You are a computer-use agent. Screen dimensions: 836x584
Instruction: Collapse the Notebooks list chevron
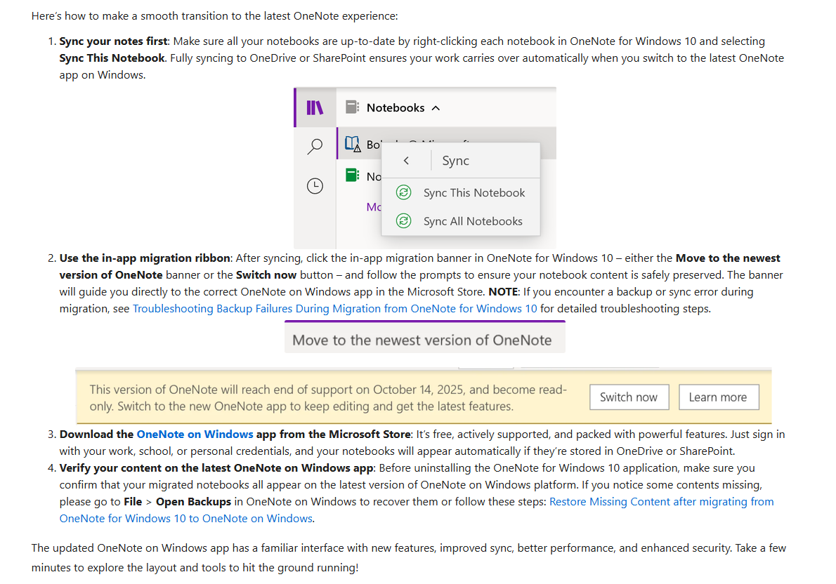(436, 108)
